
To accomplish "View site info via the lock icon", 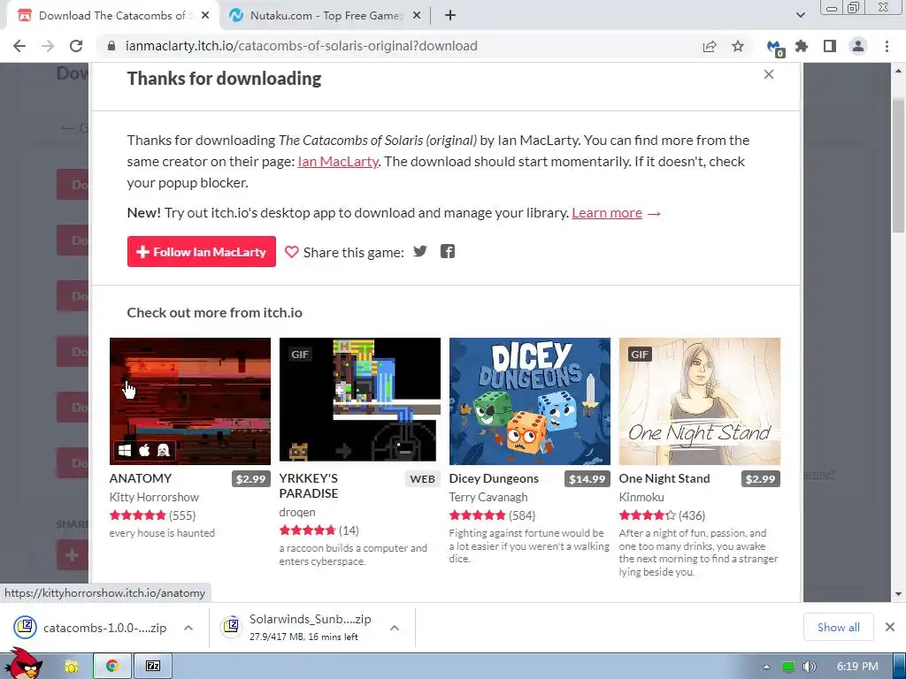I will 111,46.
